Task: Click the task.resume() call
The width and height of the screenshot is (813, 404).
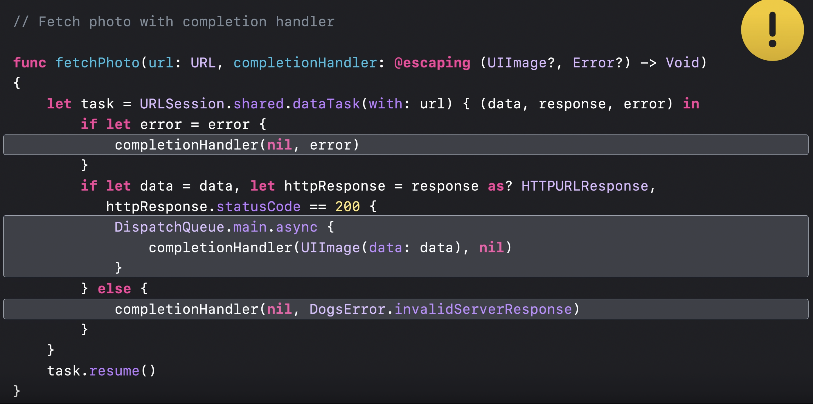Action: (101, 371)
